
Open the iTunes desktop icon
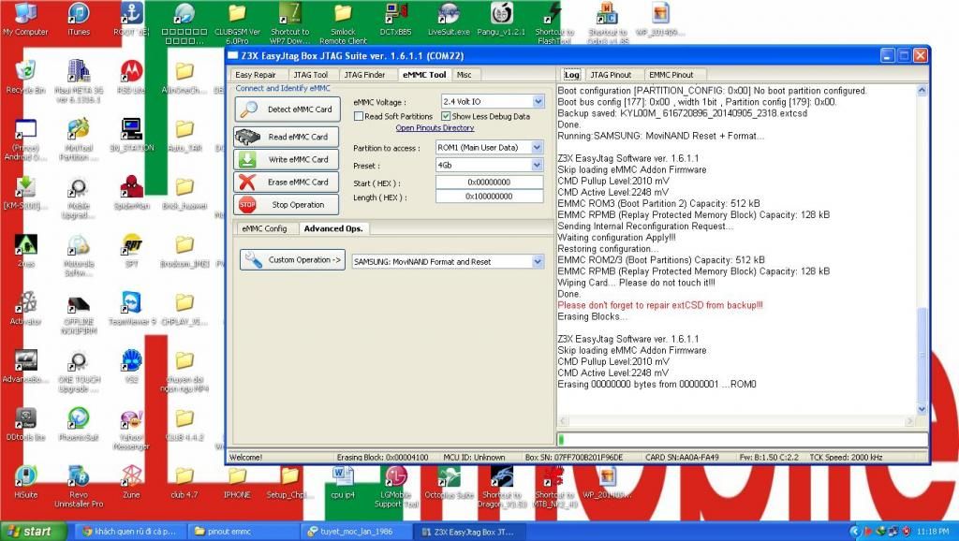pyautogui.click(x=79, y=21)
